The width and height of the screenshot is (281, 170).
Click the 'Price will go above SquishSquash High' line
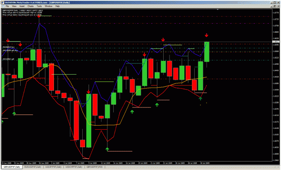(x=22, y=13)
